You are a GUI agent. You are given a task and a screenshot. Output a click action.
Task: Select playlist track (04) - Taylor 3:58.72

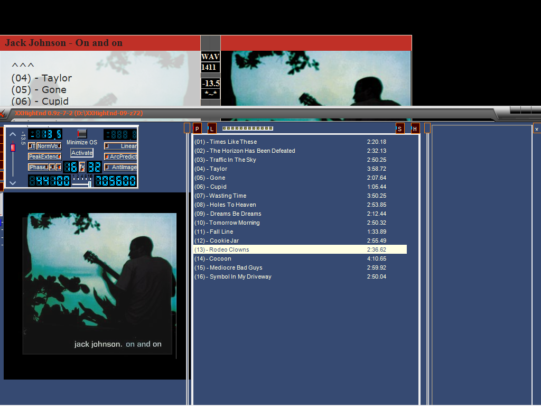click(x=300, y=169)
